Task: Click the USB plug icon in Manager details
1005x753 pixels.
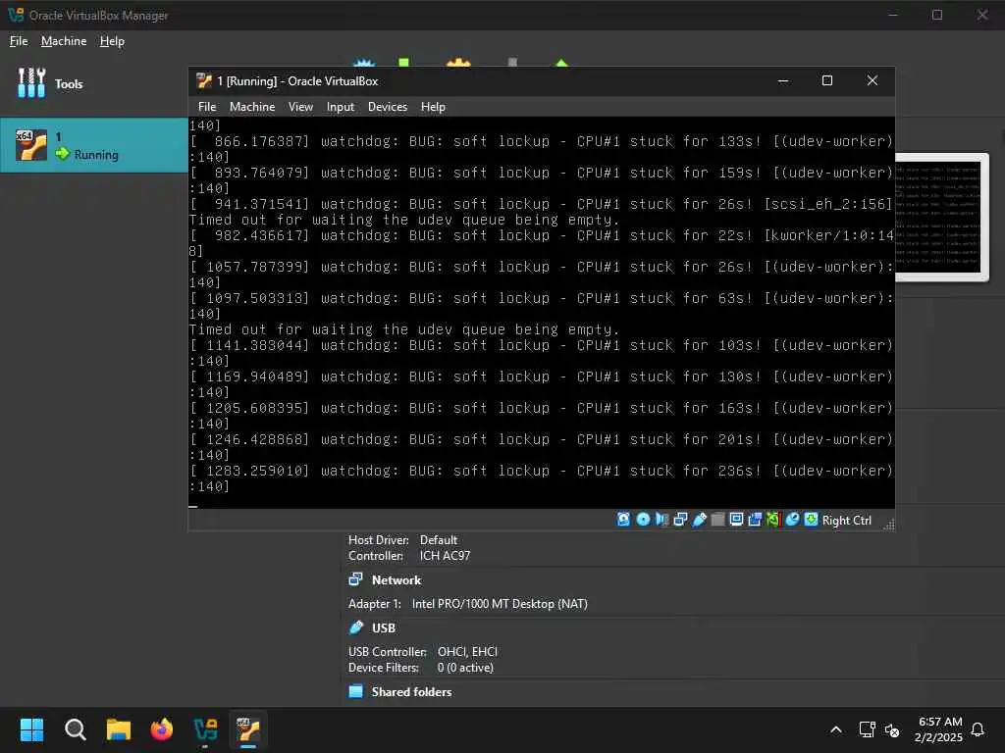Action: tap(355, 627)
